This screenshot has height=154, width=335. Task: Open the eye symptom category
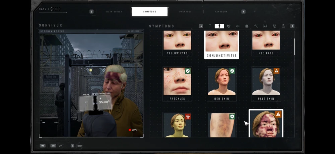pyautogui.click(x=265, y=26)
